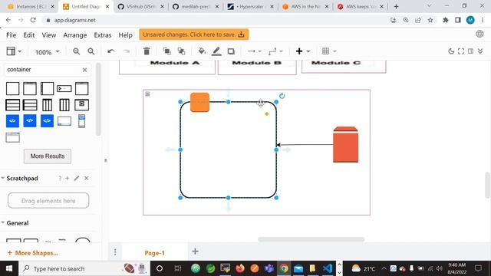The height and width of the screenshot is (276, 491).
Task: Open the connection arrow style dropdown
Action: coord(254,51)
